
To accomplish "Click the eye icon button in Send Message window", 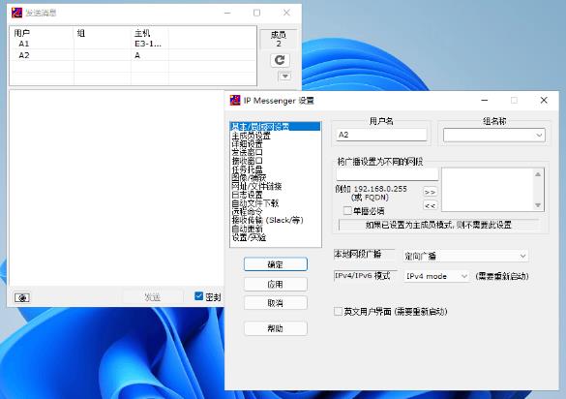I will [x=22, y=297].
